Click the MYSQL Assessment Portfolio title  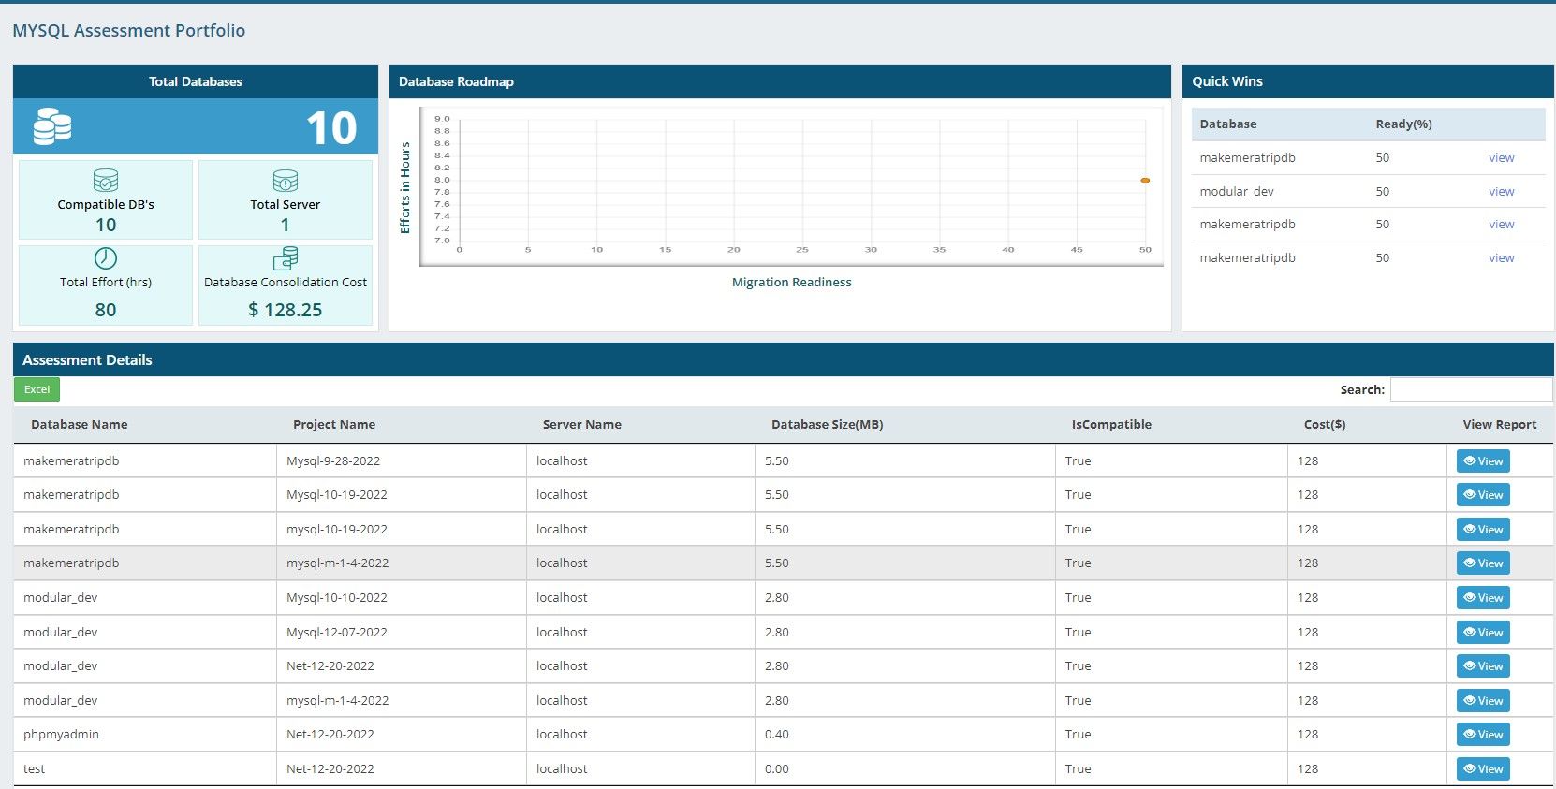(129, 30)
